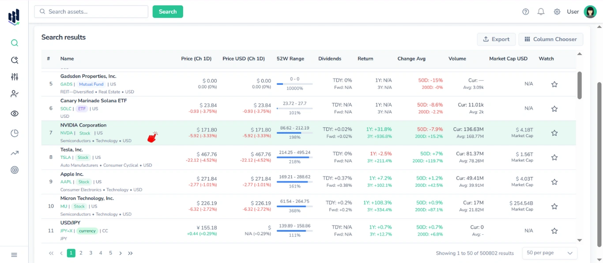Open the Watchlist eye icon in the sidebar
This screenshot has width=603, height=263.
point(14,113)
